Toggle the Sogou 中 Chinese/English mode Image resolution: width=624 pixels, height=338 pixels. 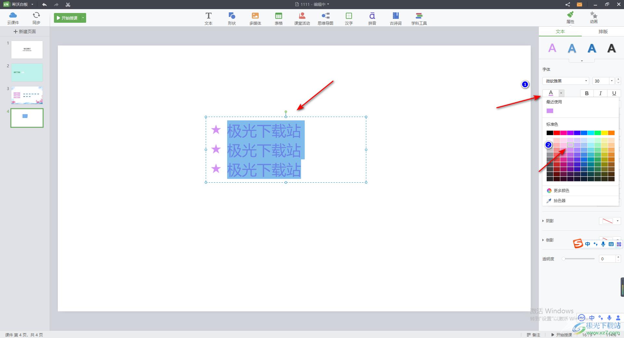(x=588, y=244)
